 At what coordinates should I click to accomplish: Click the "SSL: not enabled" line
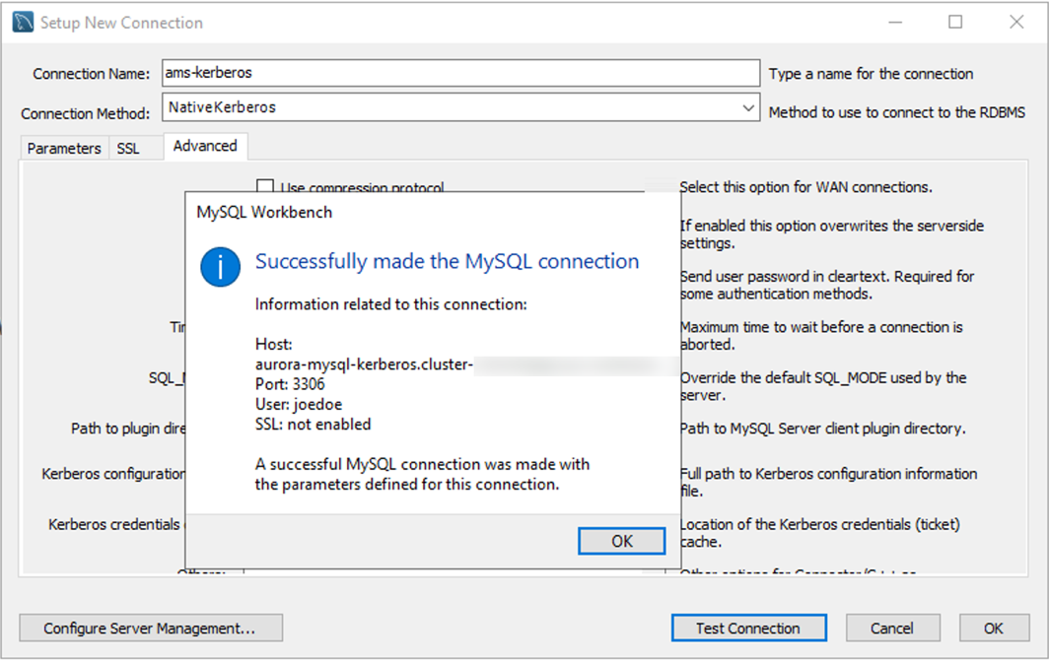[x=313, y=425]
